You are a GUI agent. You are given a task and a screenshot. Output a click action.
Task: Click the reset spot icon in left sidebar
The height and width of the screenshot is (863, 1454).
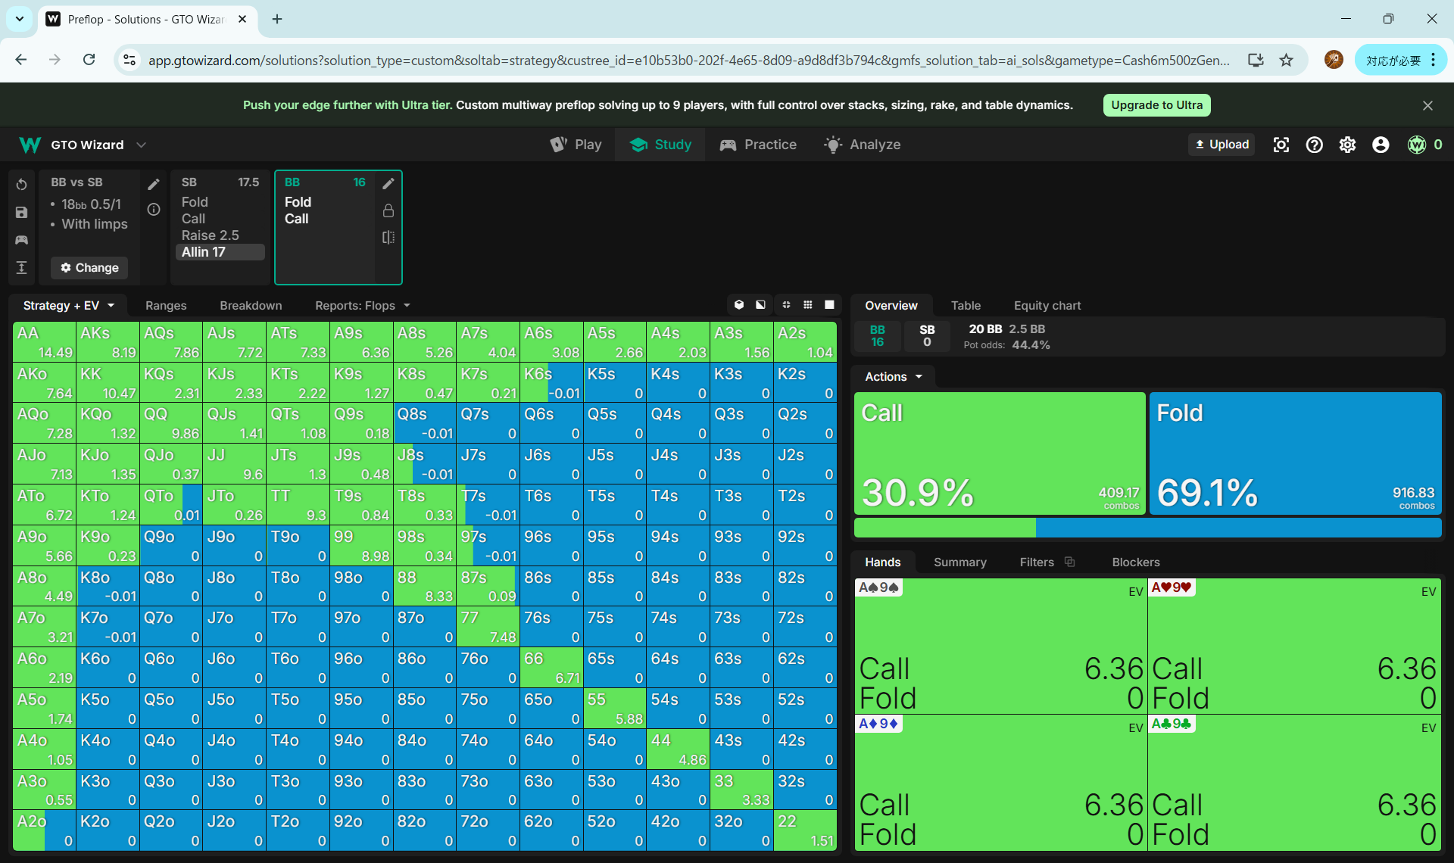click(x=21, y=185)
